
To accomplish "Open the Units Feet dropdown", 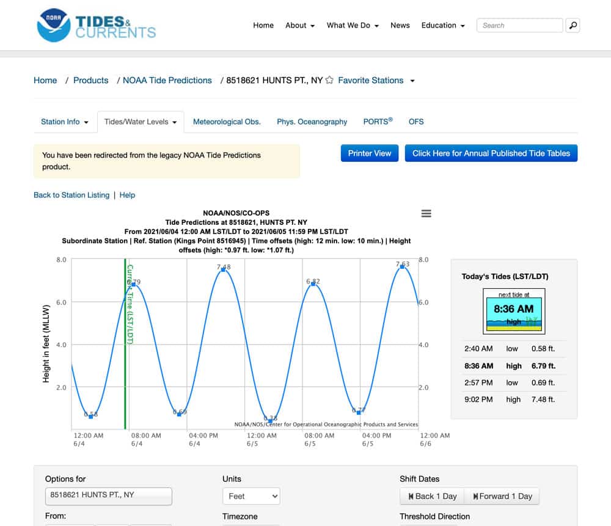I will (x=251, y=496).
